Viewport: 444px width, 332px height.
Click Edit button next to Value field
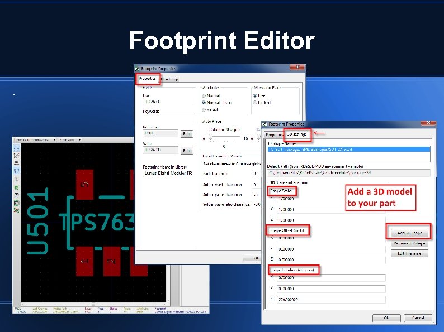(x=186, y=150)
